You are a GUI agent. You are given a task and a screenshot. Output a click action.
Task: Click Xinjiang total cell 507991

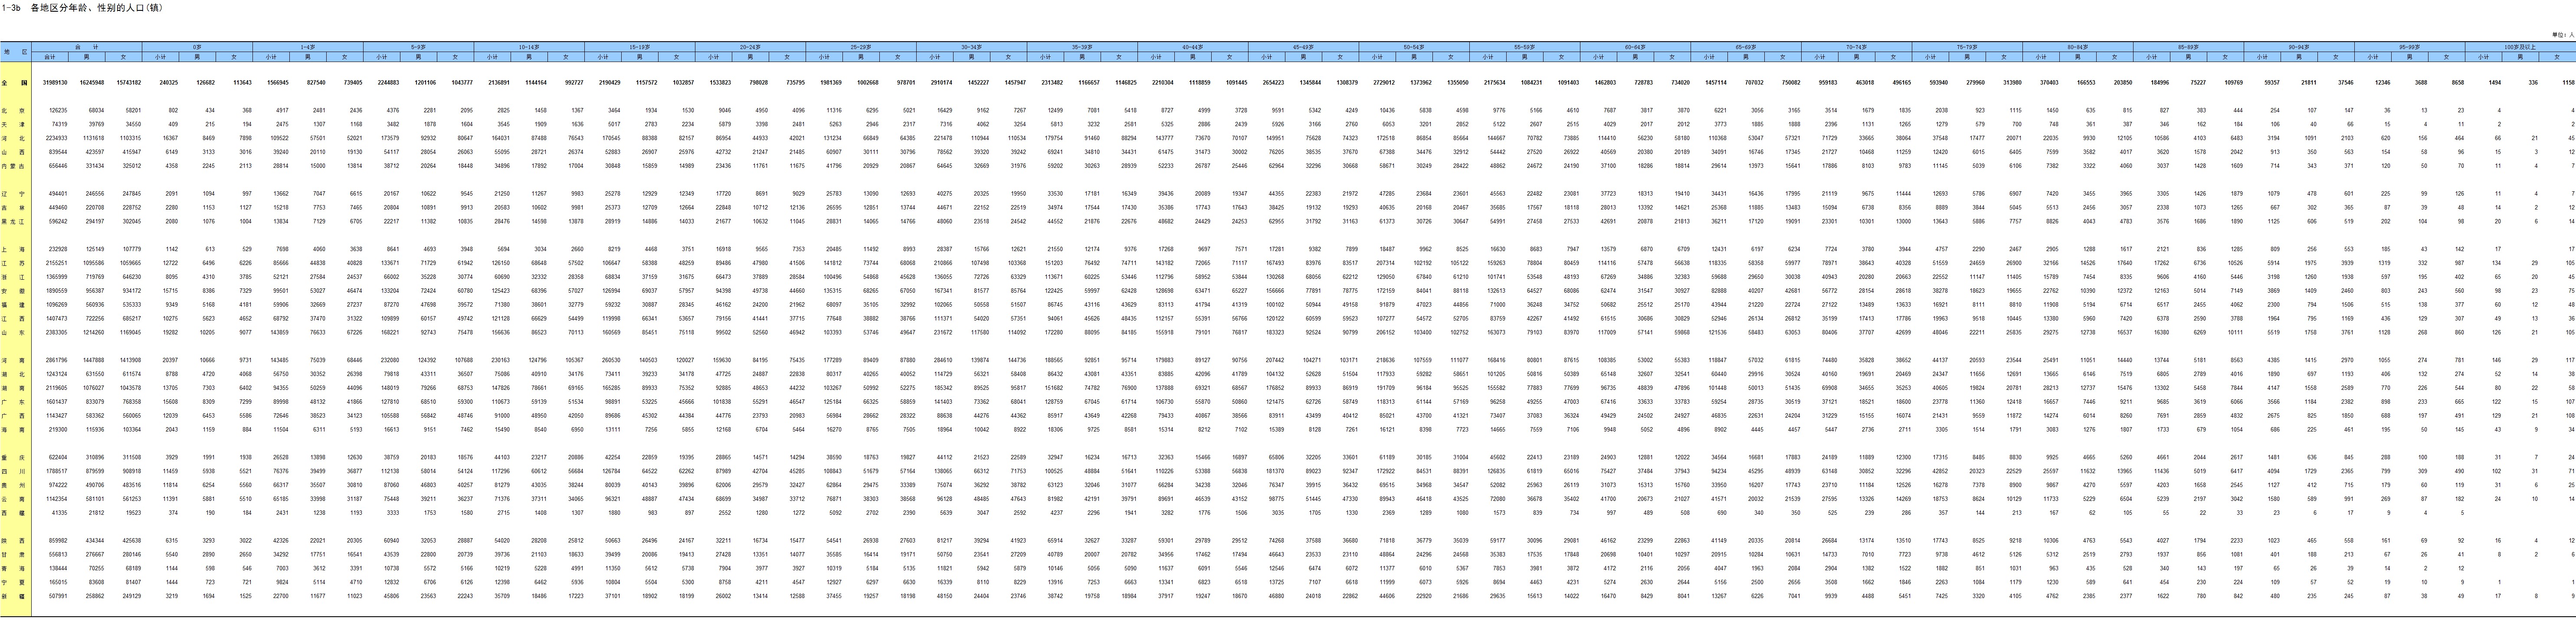(58, 595)
